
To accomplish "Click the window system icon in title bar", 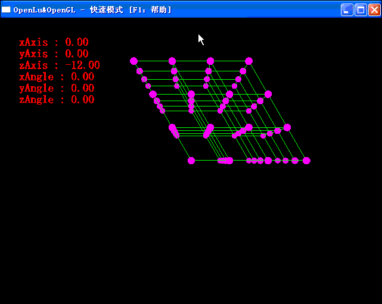I will pos(6,10).
